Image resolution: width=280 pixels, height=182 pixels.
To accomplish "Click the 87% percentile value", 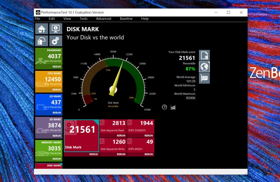I will [190, 69].
